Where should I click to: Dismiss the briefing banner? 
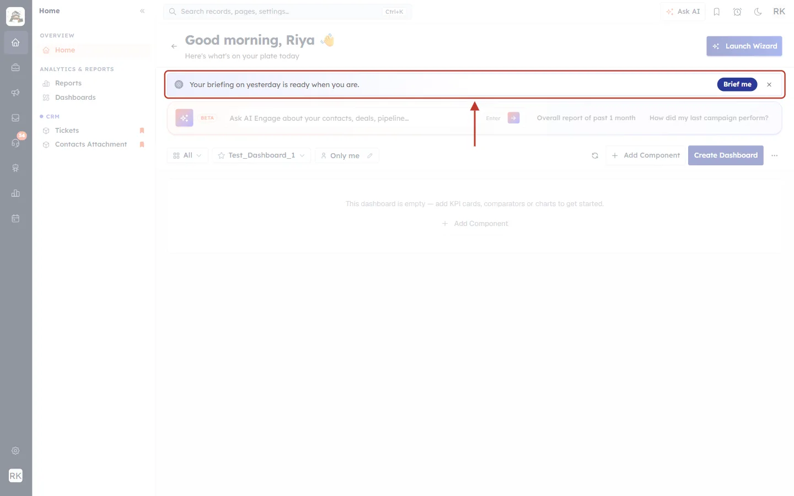point(769,84)
